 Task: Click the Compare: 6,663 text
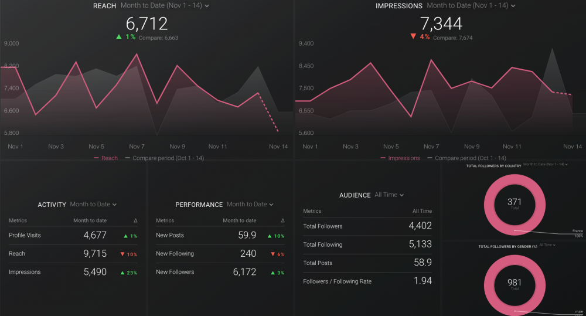click(x=158, y=38)
